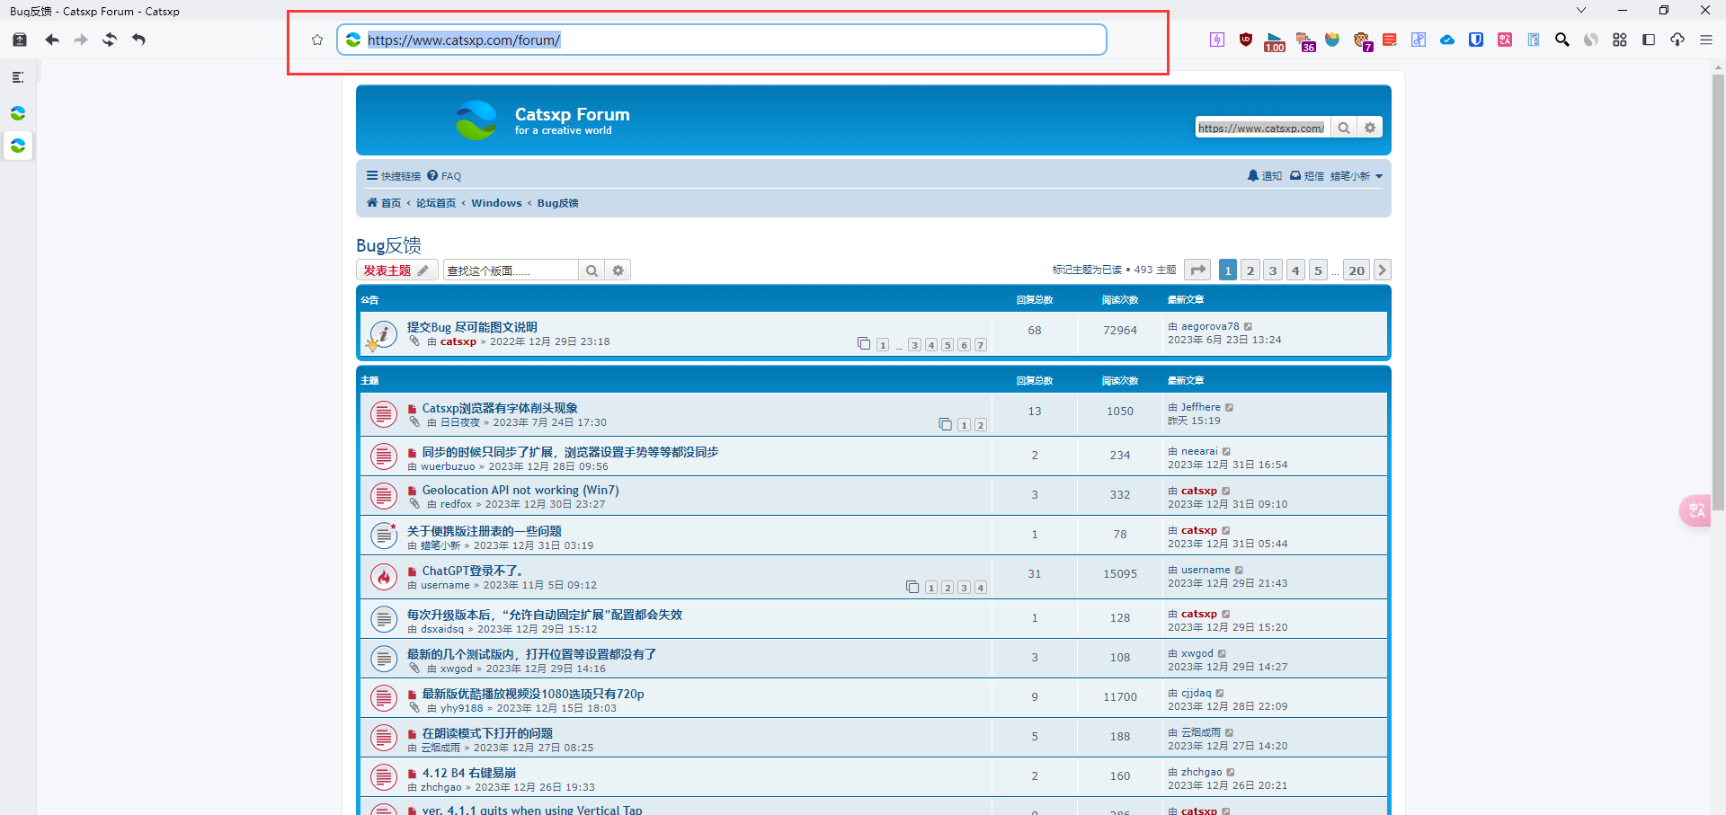
Task: Go to page 4 of the ChatGPT登录不了 topic
Action: point(981,588)
